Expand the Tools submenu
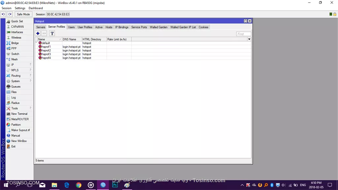Image resolution: width=338 pixels, height=190 pixels. [x=19, y=108]
